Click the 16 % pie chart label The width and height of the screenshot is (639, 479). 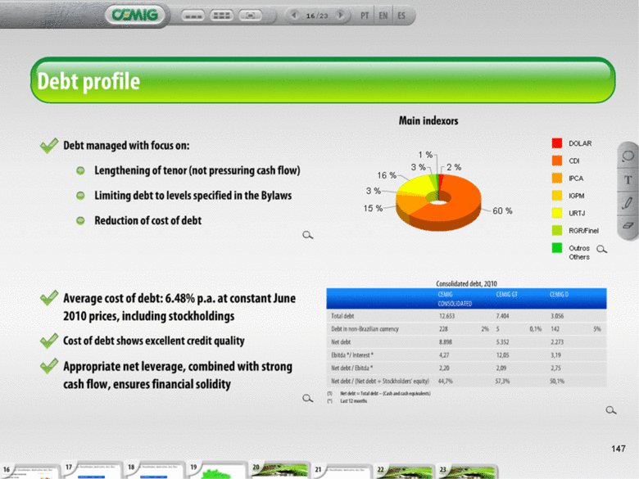coord(387,175)
